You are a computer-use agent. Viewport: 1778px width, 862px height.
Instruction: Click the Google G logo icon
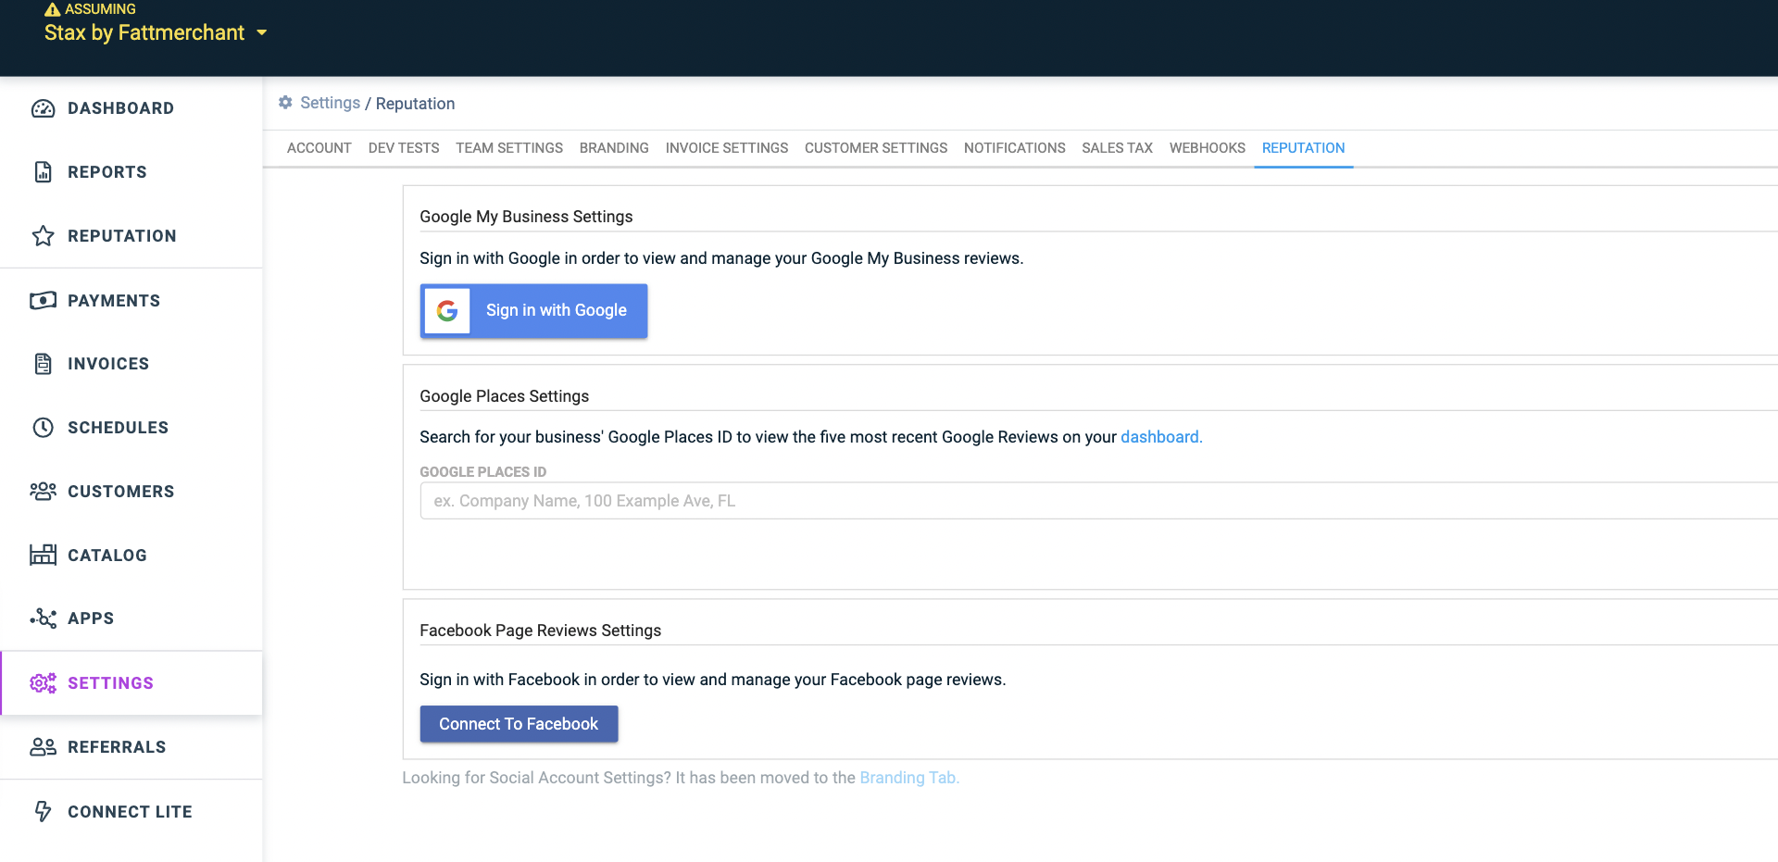[x=447, y=311]
